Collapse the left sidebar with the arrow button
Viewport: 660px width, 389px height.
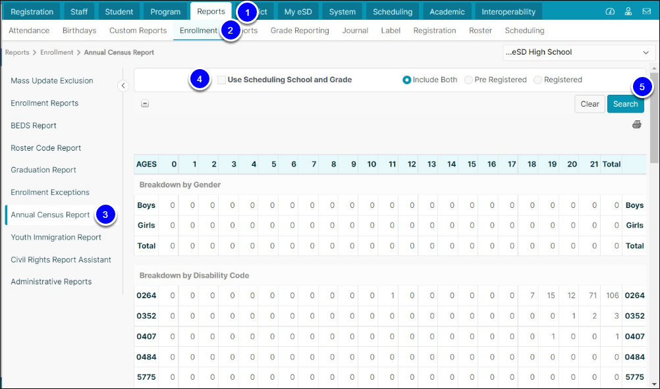click(x=123, y=86)
